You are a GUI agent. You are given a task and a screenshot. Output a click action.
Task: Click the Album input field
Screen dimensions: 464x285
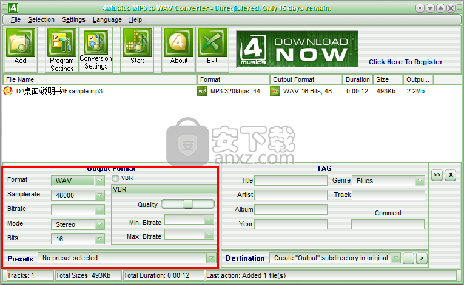[x=291, y=210]
